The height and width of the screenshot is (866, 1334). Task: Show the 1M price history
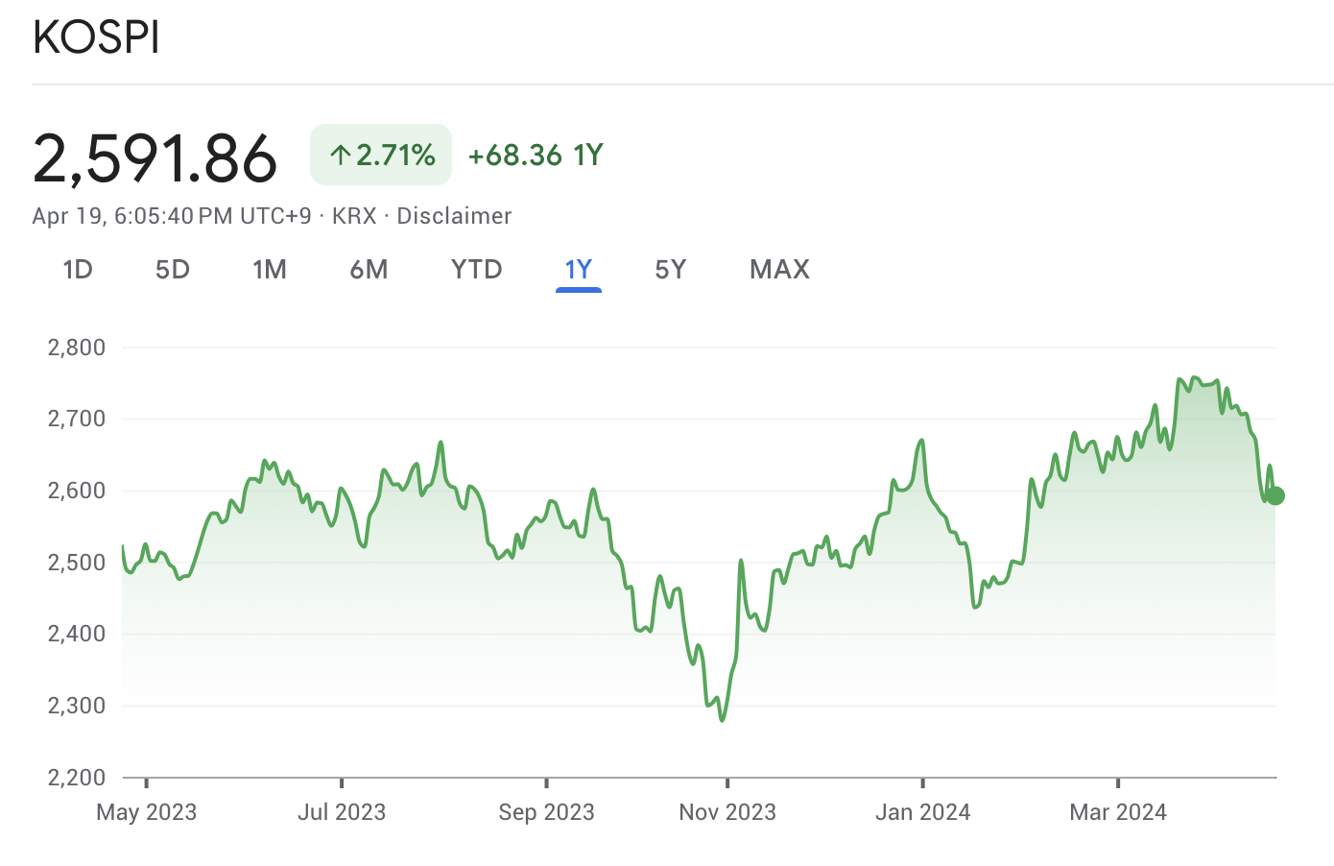pos(270,270)
